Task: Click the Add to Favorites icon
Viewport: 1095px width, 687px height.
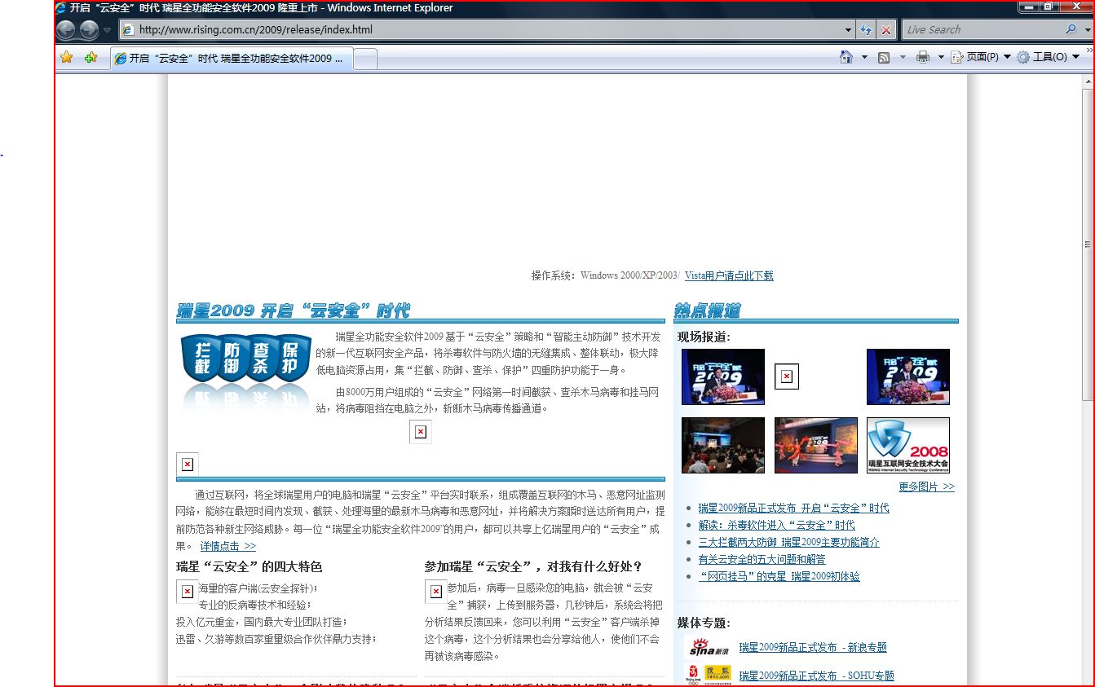Action: tap(91, 57)
